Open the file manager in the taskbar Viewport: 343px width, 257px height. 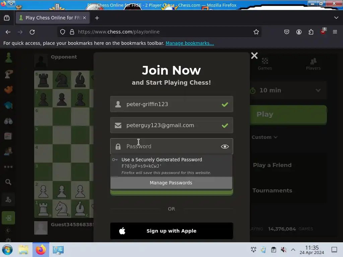pos(23,250)
